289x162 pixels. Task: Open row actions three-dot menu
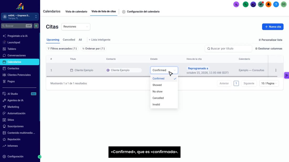276,70
